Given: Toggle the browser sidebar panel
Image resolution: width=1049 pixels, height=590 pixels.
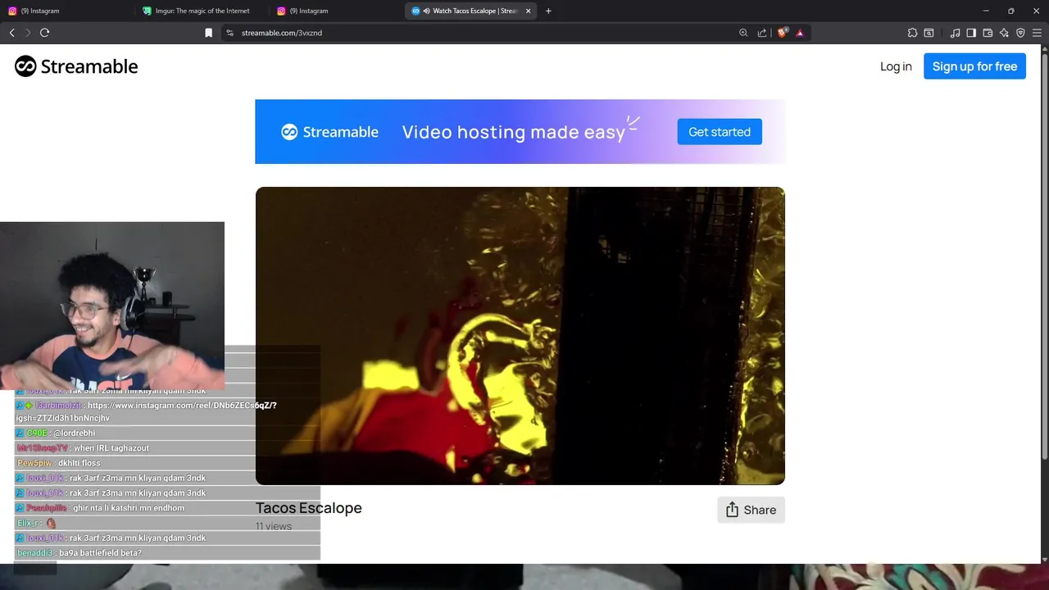Looking at the screenshot, I should pyautogui.click(x=971, y=33).
